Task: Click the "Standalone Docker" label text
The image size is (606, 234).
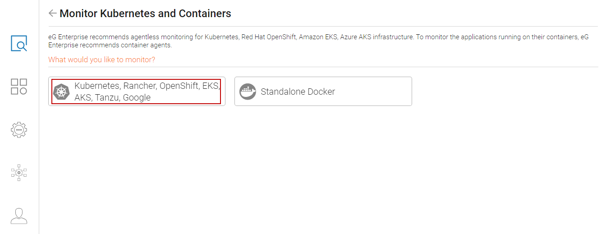Action: (298, 92)
